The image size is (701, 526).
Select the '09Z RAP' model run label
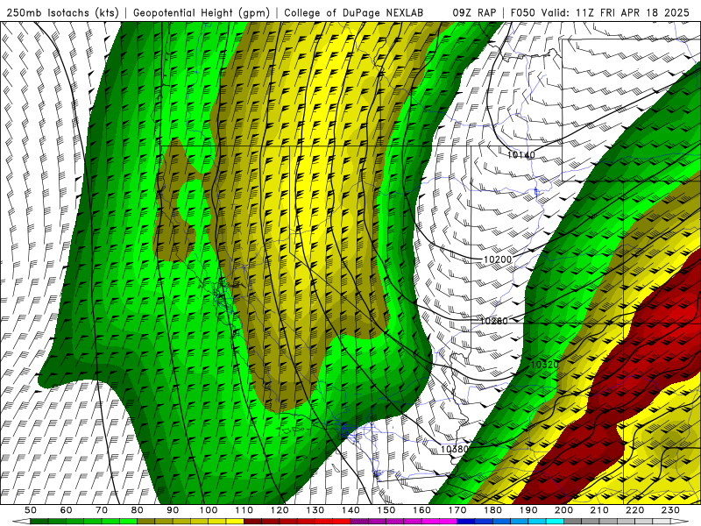[474, 12]
